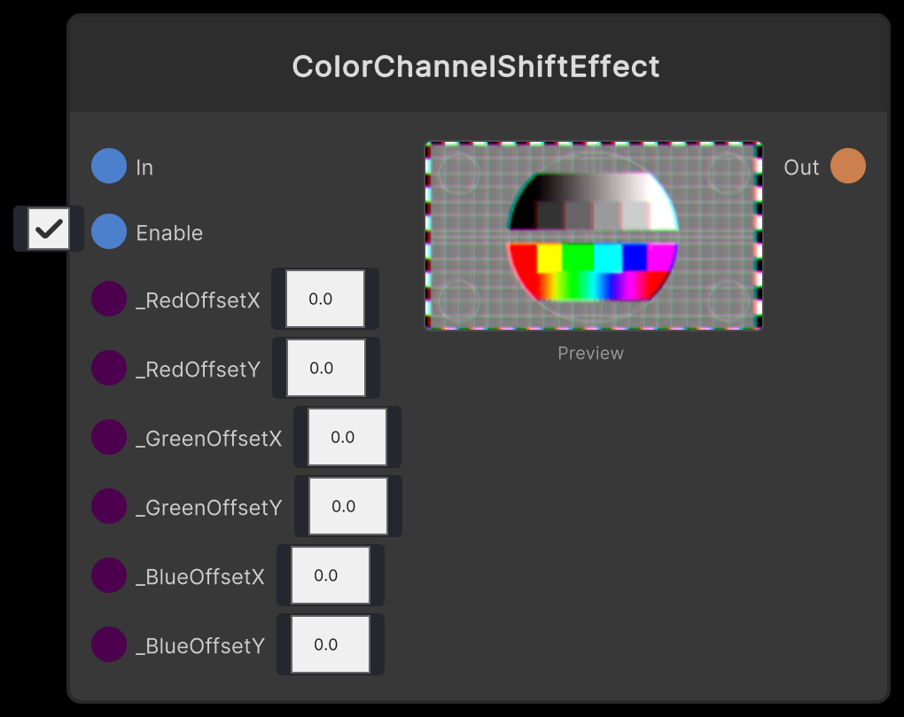This screenshot has width=904, height=717.
Task: Select the orange Out port connector
Action: click(x=847, y=166)
